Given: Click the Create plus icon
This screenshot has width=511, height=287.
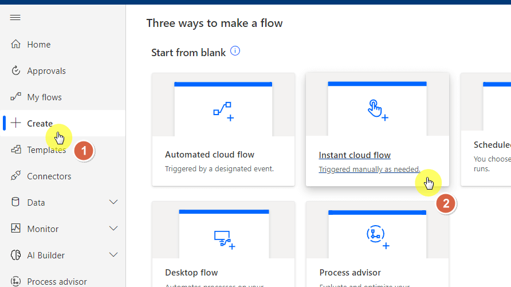Looking at the screenshot, I should [15, 123].
